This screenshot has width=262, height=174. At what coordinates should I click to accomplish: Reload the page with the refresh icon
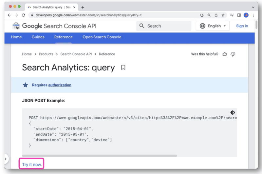23,15
